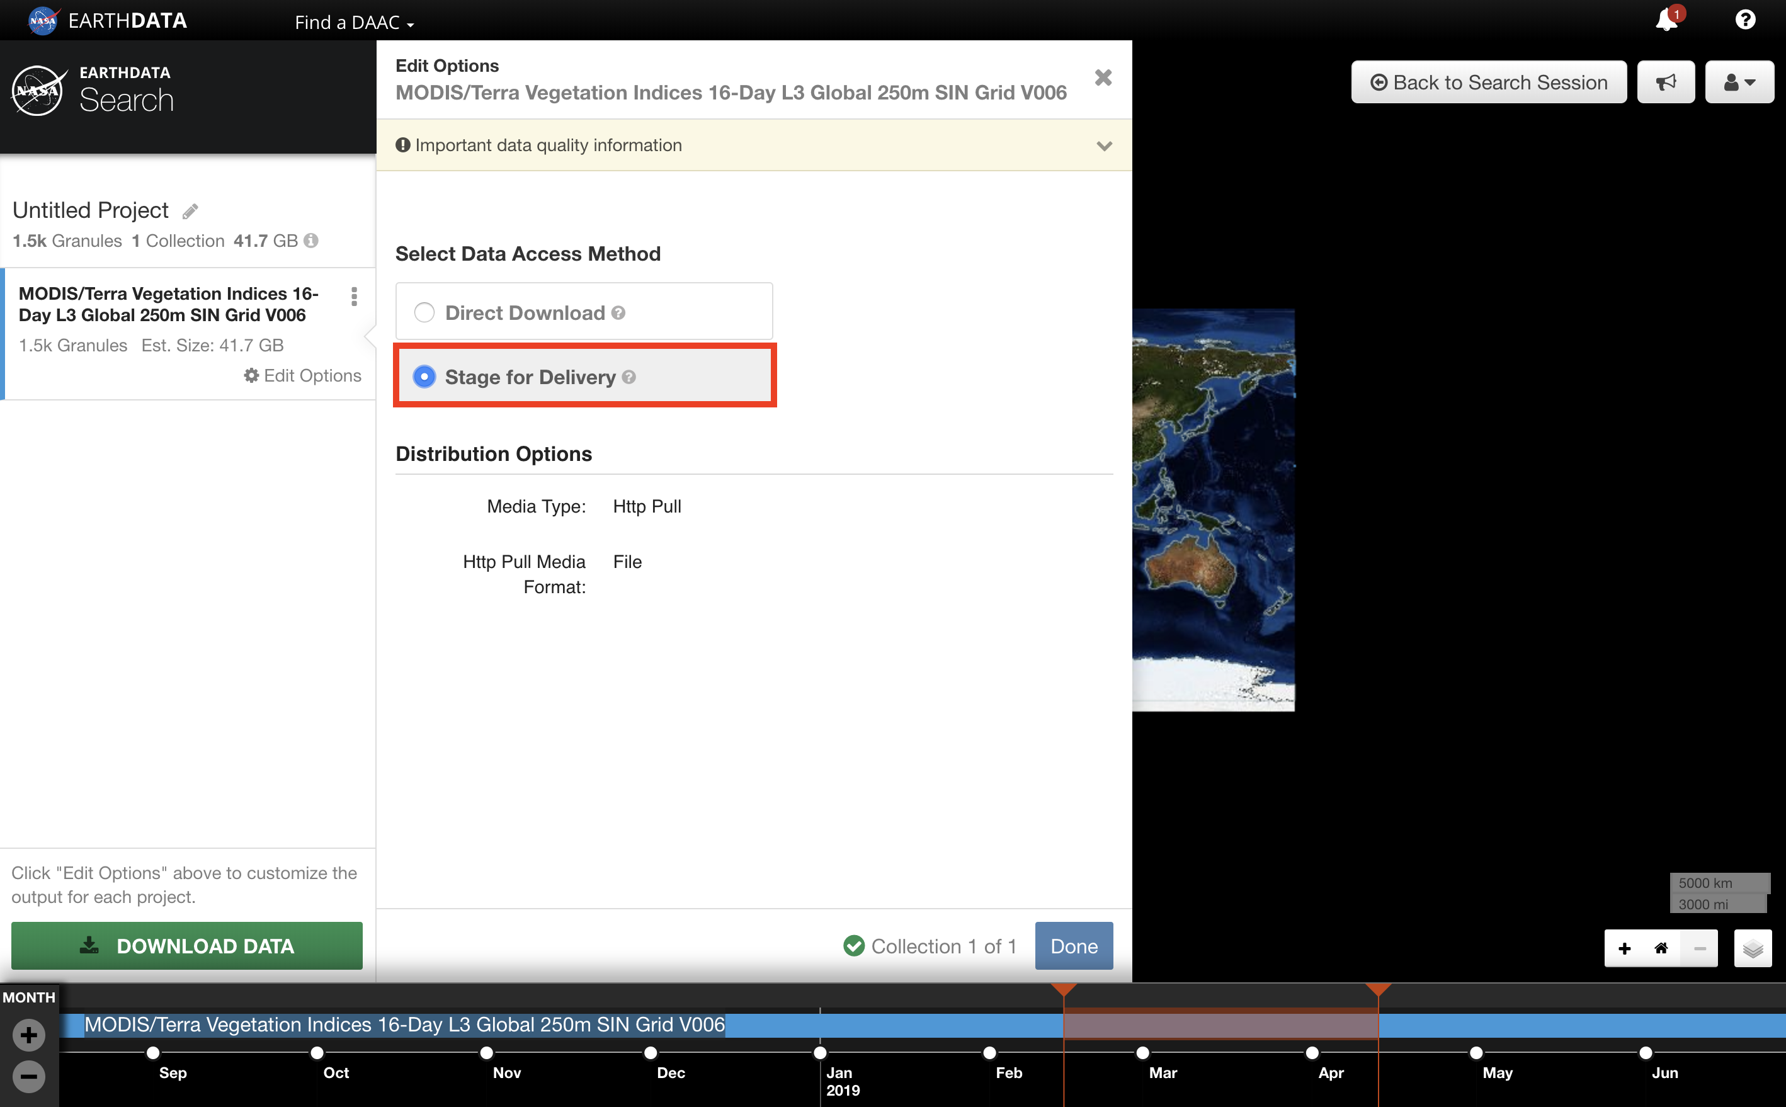Close the Edit Options panel
This screenshot has width=1786, height=1107.
(x=1103, y=77)
